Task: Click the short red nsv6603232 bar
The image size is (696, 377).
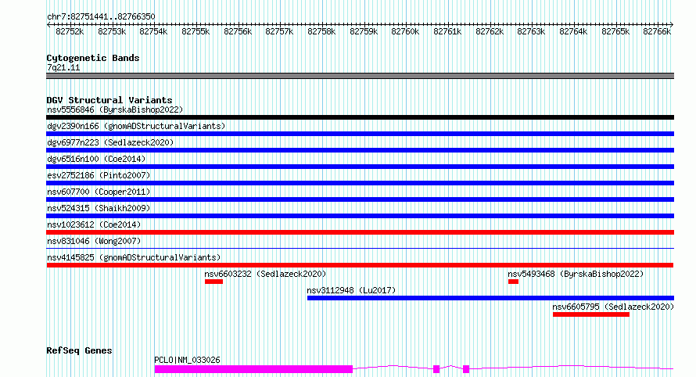Action: coord(213,282)
